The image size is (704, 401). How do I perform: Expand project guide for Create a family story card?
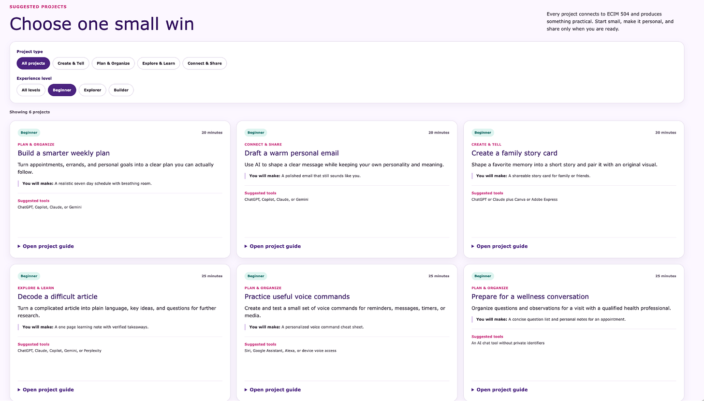click(499, 246)
